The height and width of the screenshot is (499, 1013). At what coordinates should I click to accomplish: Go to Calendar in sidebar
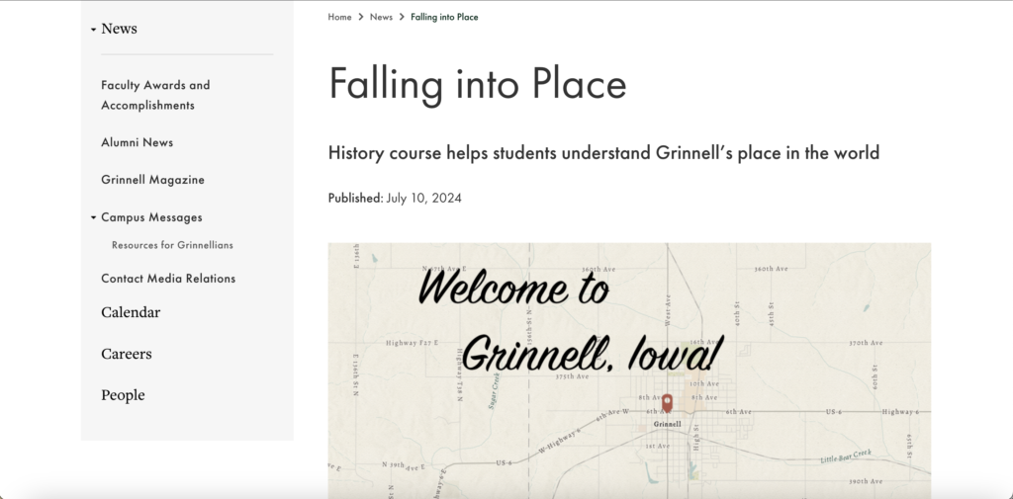131,312
